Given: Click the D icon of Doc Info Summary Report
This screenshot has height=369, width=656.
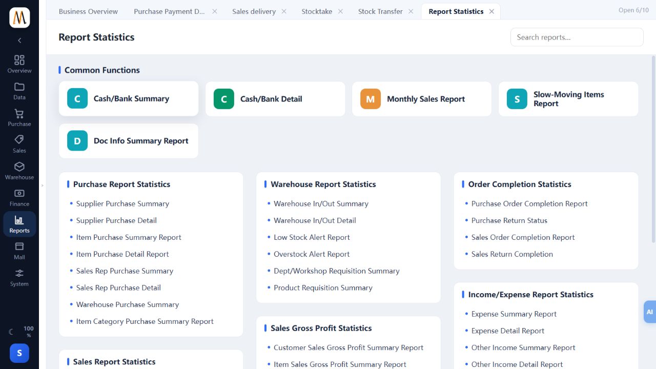Looking at the screenshot, I should tap(77, 141).
